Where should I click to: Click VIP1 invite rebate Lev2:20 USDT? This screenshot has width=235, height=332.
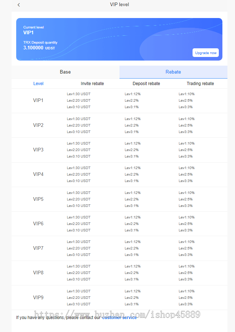point(78,101)
